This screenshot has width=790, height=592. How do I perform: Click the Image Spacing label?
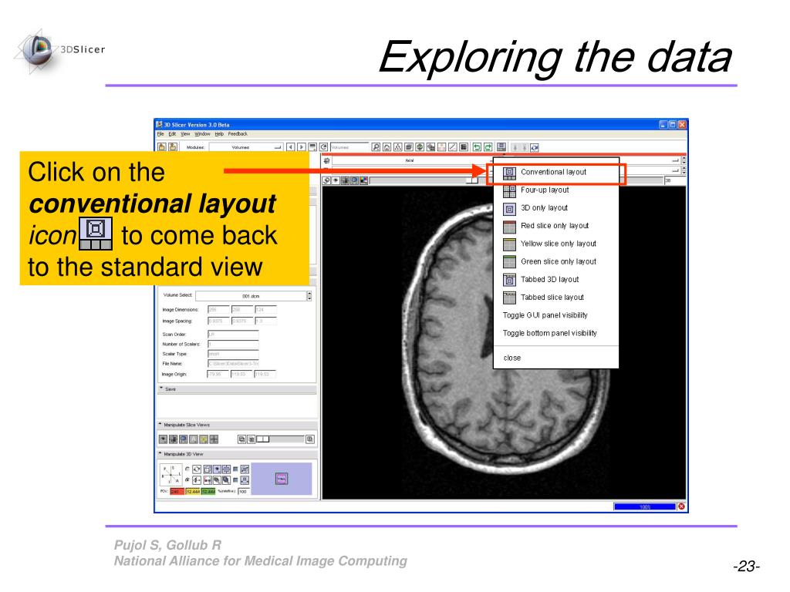pos(177,321)
